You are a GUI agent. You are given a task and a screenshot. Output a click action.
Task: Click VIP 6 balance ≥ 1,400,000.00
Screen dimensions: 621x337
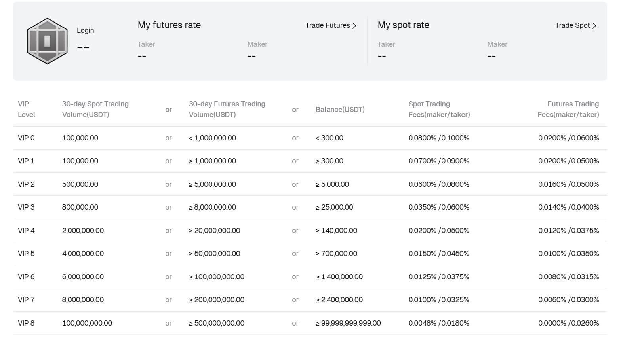click(x=339, y=277)
